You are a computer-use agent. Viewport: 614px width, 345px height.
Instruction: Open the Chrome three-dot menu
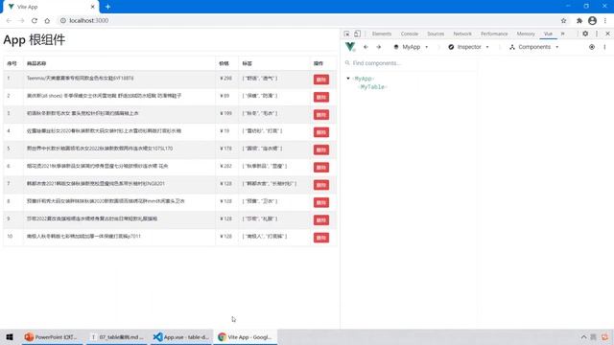click(605, 21)
